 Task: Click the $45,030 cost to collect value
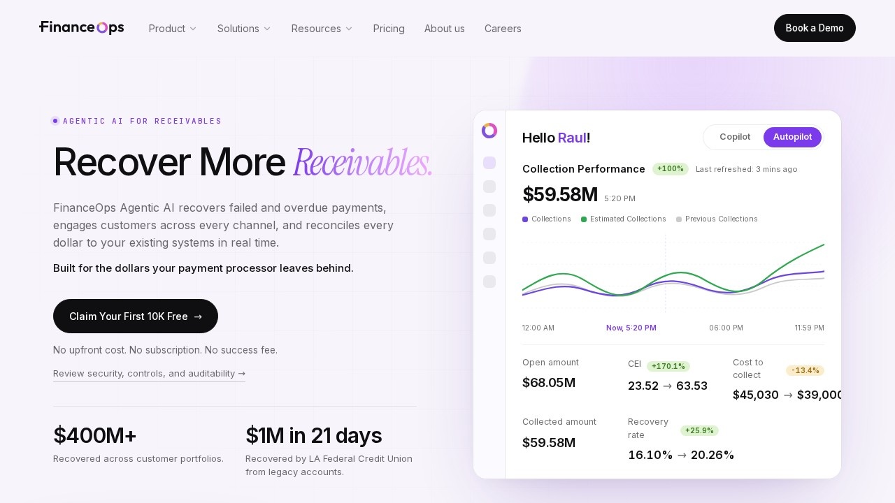(x=756, y=395)
